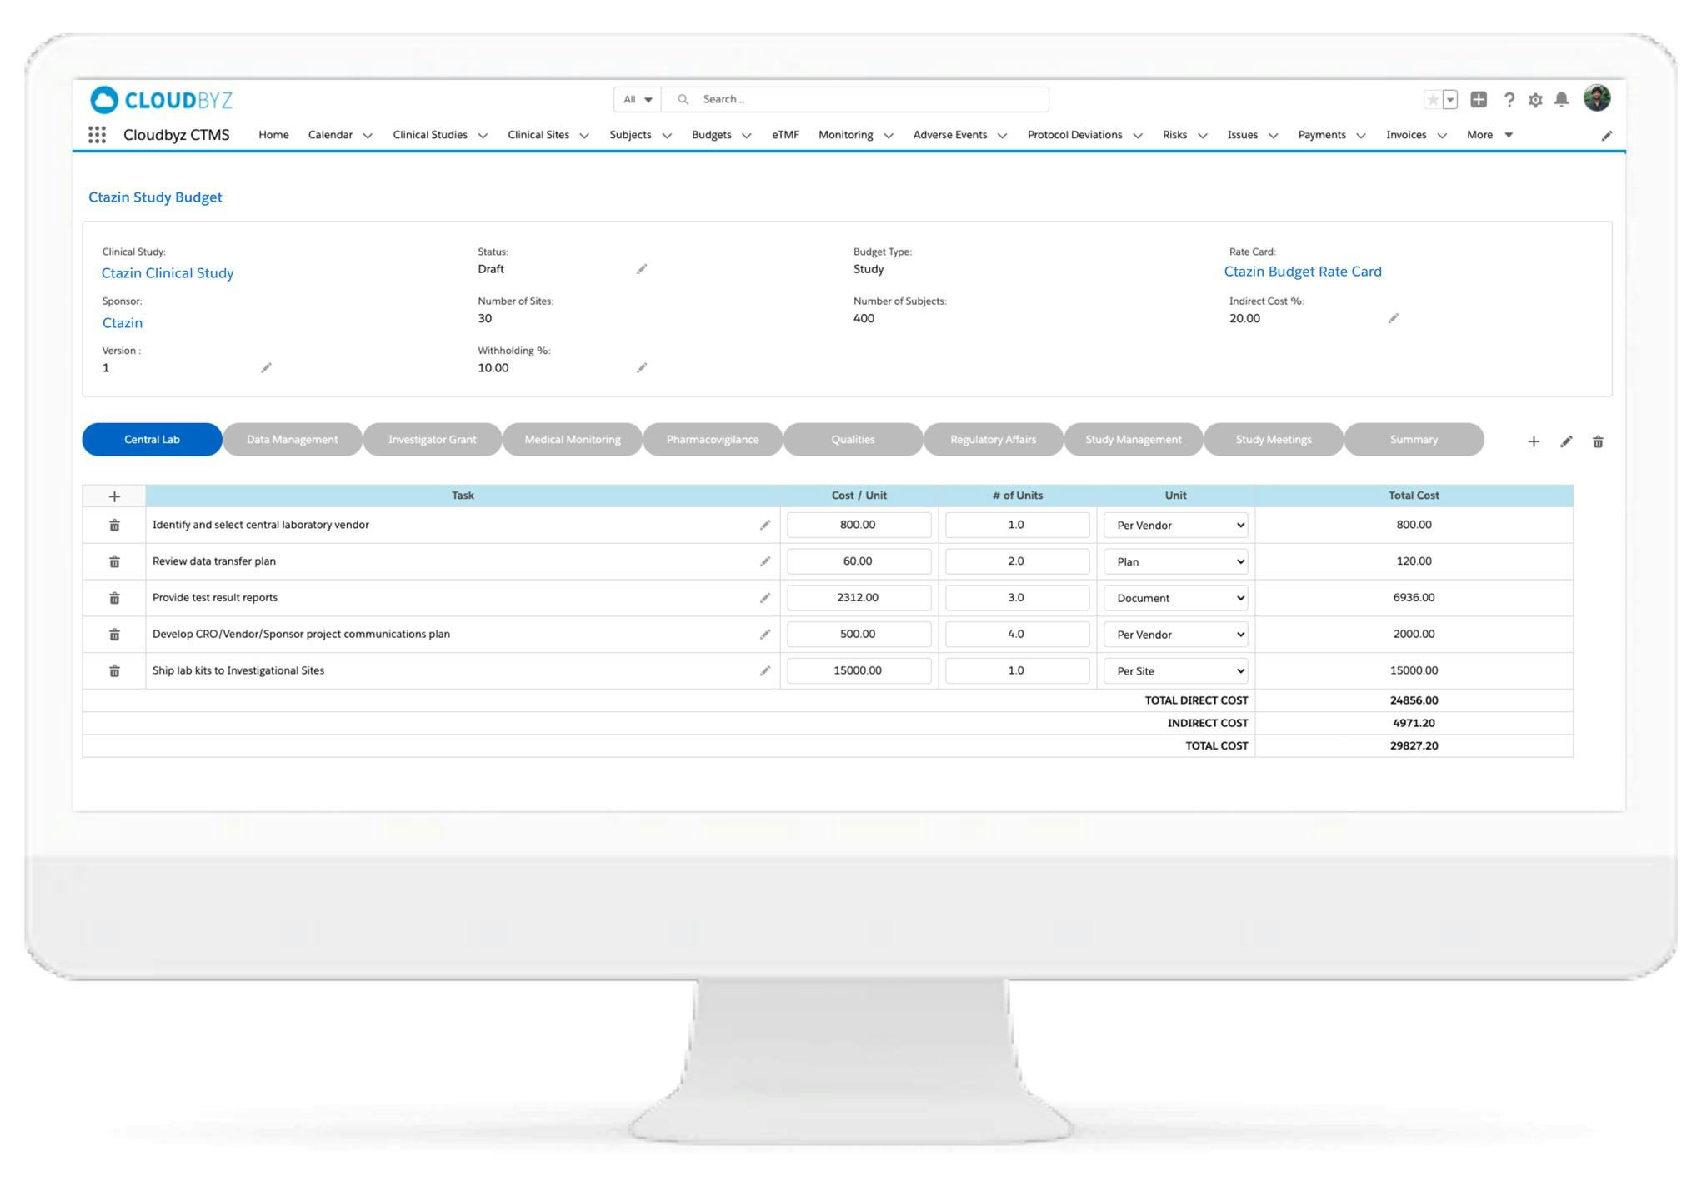The image size is (1707, 1181).
Task: Click the help question mark icon
Action: point(1509,99)
